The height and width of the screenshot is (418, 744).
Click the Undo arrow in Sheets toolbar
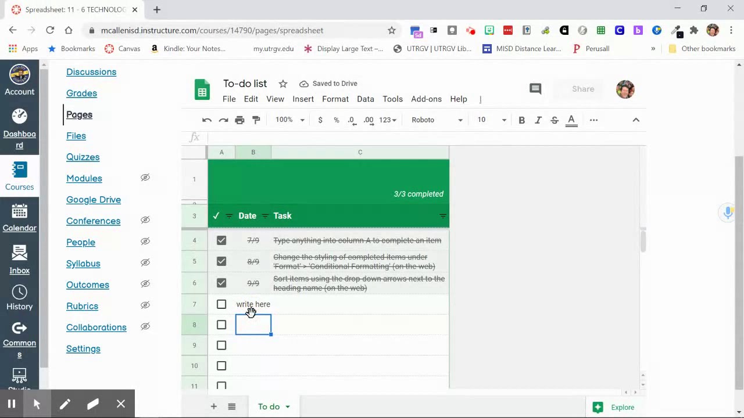[207, 120]
